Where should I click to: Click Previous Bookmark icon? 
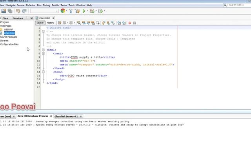click(x=104, y=23)
